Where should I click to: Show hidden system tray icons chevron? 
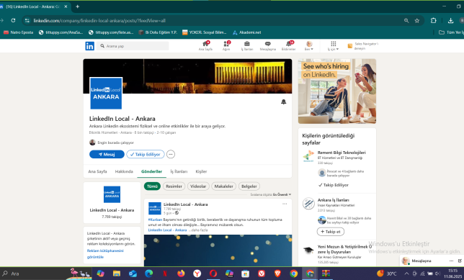point(406,274)
